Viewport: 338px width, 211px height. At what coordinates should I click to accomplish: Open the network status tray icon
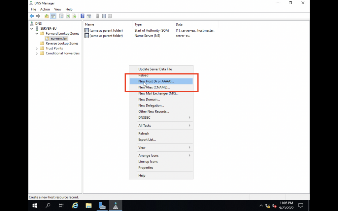tap(267, 206)
